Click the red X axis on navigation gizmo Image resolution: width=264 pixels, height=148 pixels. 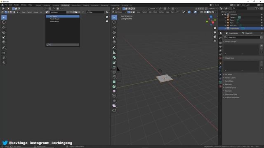[213, 23]
